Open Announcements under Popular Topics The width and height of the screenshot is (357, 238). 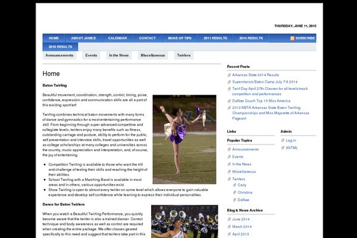(x=245, y=149)
